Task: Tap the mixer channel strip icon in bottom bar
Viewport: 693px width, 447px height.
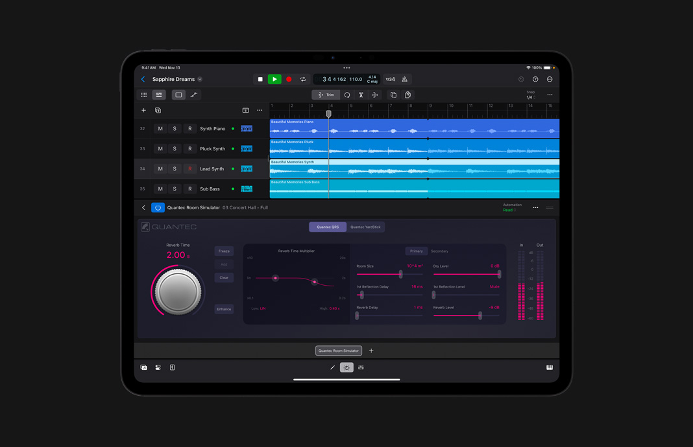Action: 361,367
